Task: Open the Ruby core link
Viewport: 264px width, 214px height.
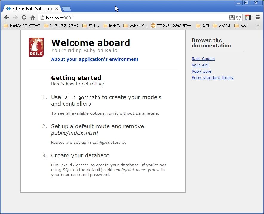Action: 202,71
